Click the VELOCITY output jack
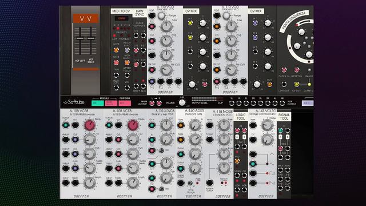The height and width of the screenshot is (206, 366). click(x=116, y=88)
